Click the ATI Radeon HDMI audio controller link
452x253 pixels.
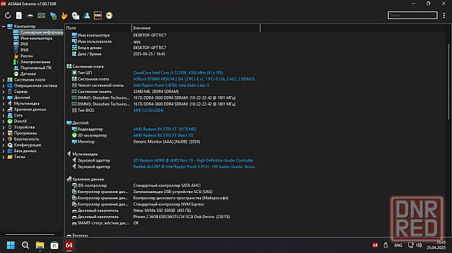tap(193, 160)
